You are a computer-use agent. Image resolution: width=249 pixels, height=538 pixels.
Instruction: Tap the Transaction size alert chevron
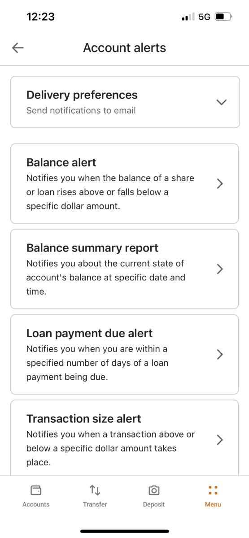[220, 440]
